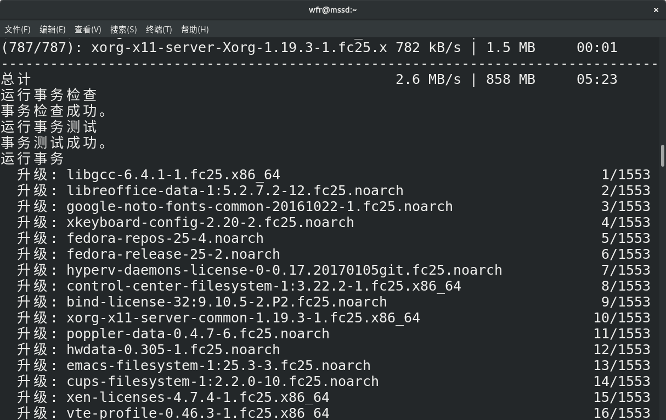The width and height of the screenshot is (666, 420).
Task: Open the 查看(V) menu
Action: click(88, 30)
